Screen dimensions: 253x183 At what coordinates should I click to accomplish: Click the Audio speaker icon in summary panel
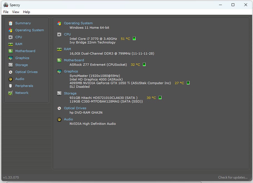click(59, 119)
